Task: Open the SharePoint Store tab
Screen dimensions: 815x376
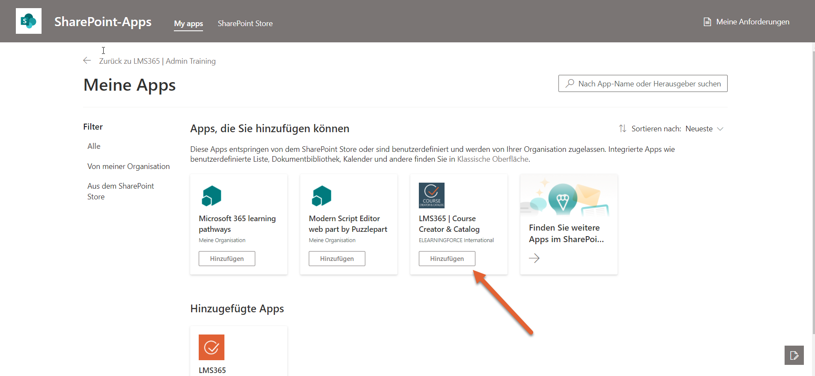Action: coord(245,24)
